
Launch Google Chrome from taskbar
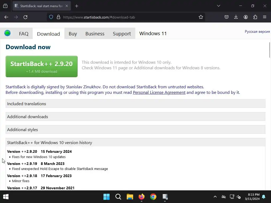coord(153,197)
